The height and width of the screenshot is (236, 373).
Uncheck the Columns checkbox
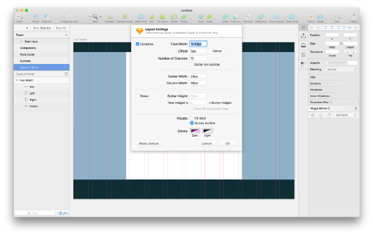(137, 44)
